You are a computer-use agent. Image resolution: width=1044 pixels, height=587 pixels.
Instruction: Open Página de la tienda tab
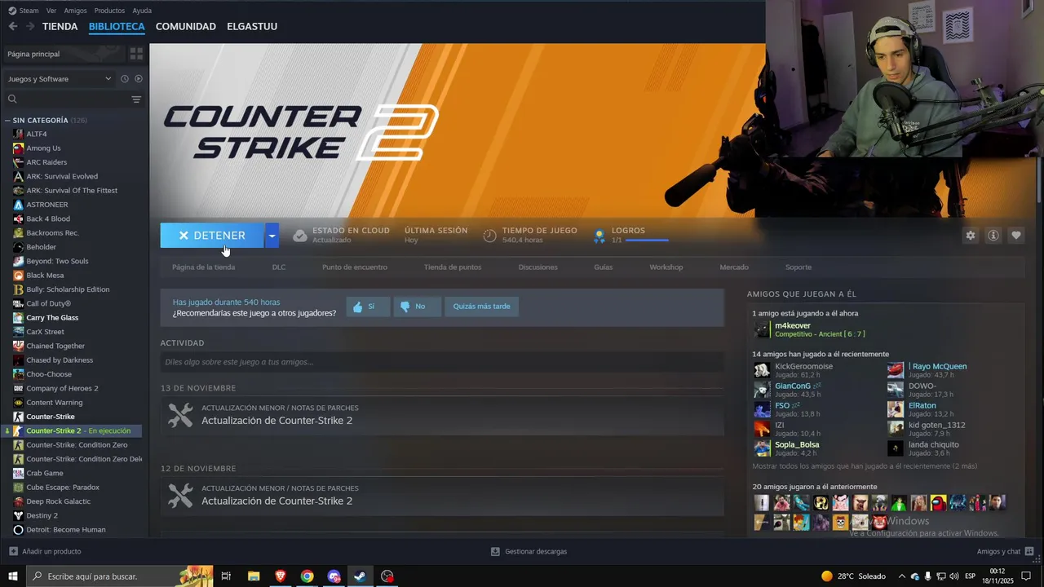203,267
